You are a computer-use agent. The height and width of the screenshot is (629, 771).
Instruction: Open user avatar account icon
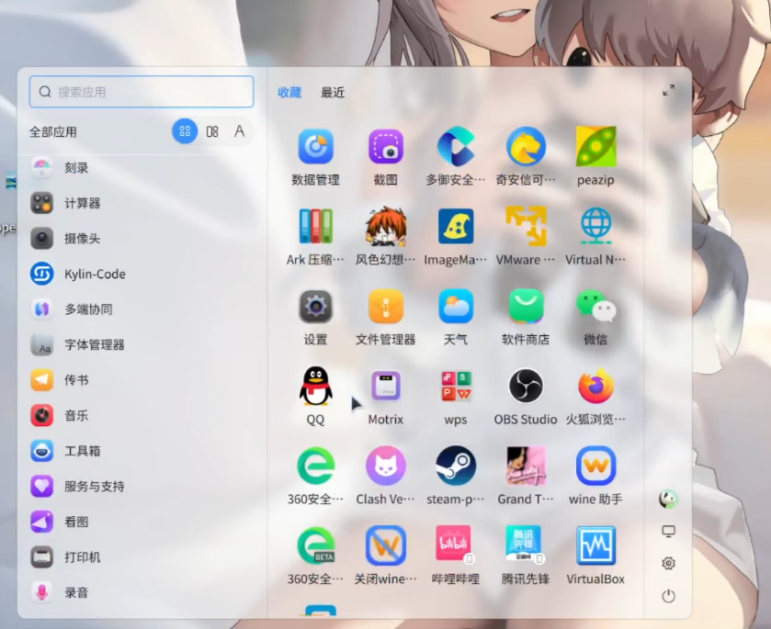click(668, 500)
